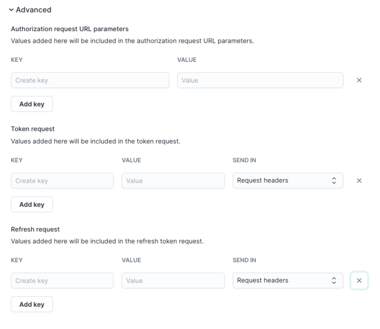The width and height of the screenshot is (380, 329).
Task: Click the Refresh request section heading
Action: [35, 229]
